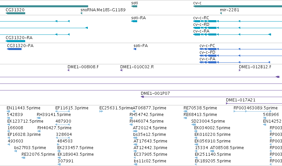Click the cv-c gene bar
Image resolution: width=282 pixels, height=166 pixels.
click(x=238, y=6)
